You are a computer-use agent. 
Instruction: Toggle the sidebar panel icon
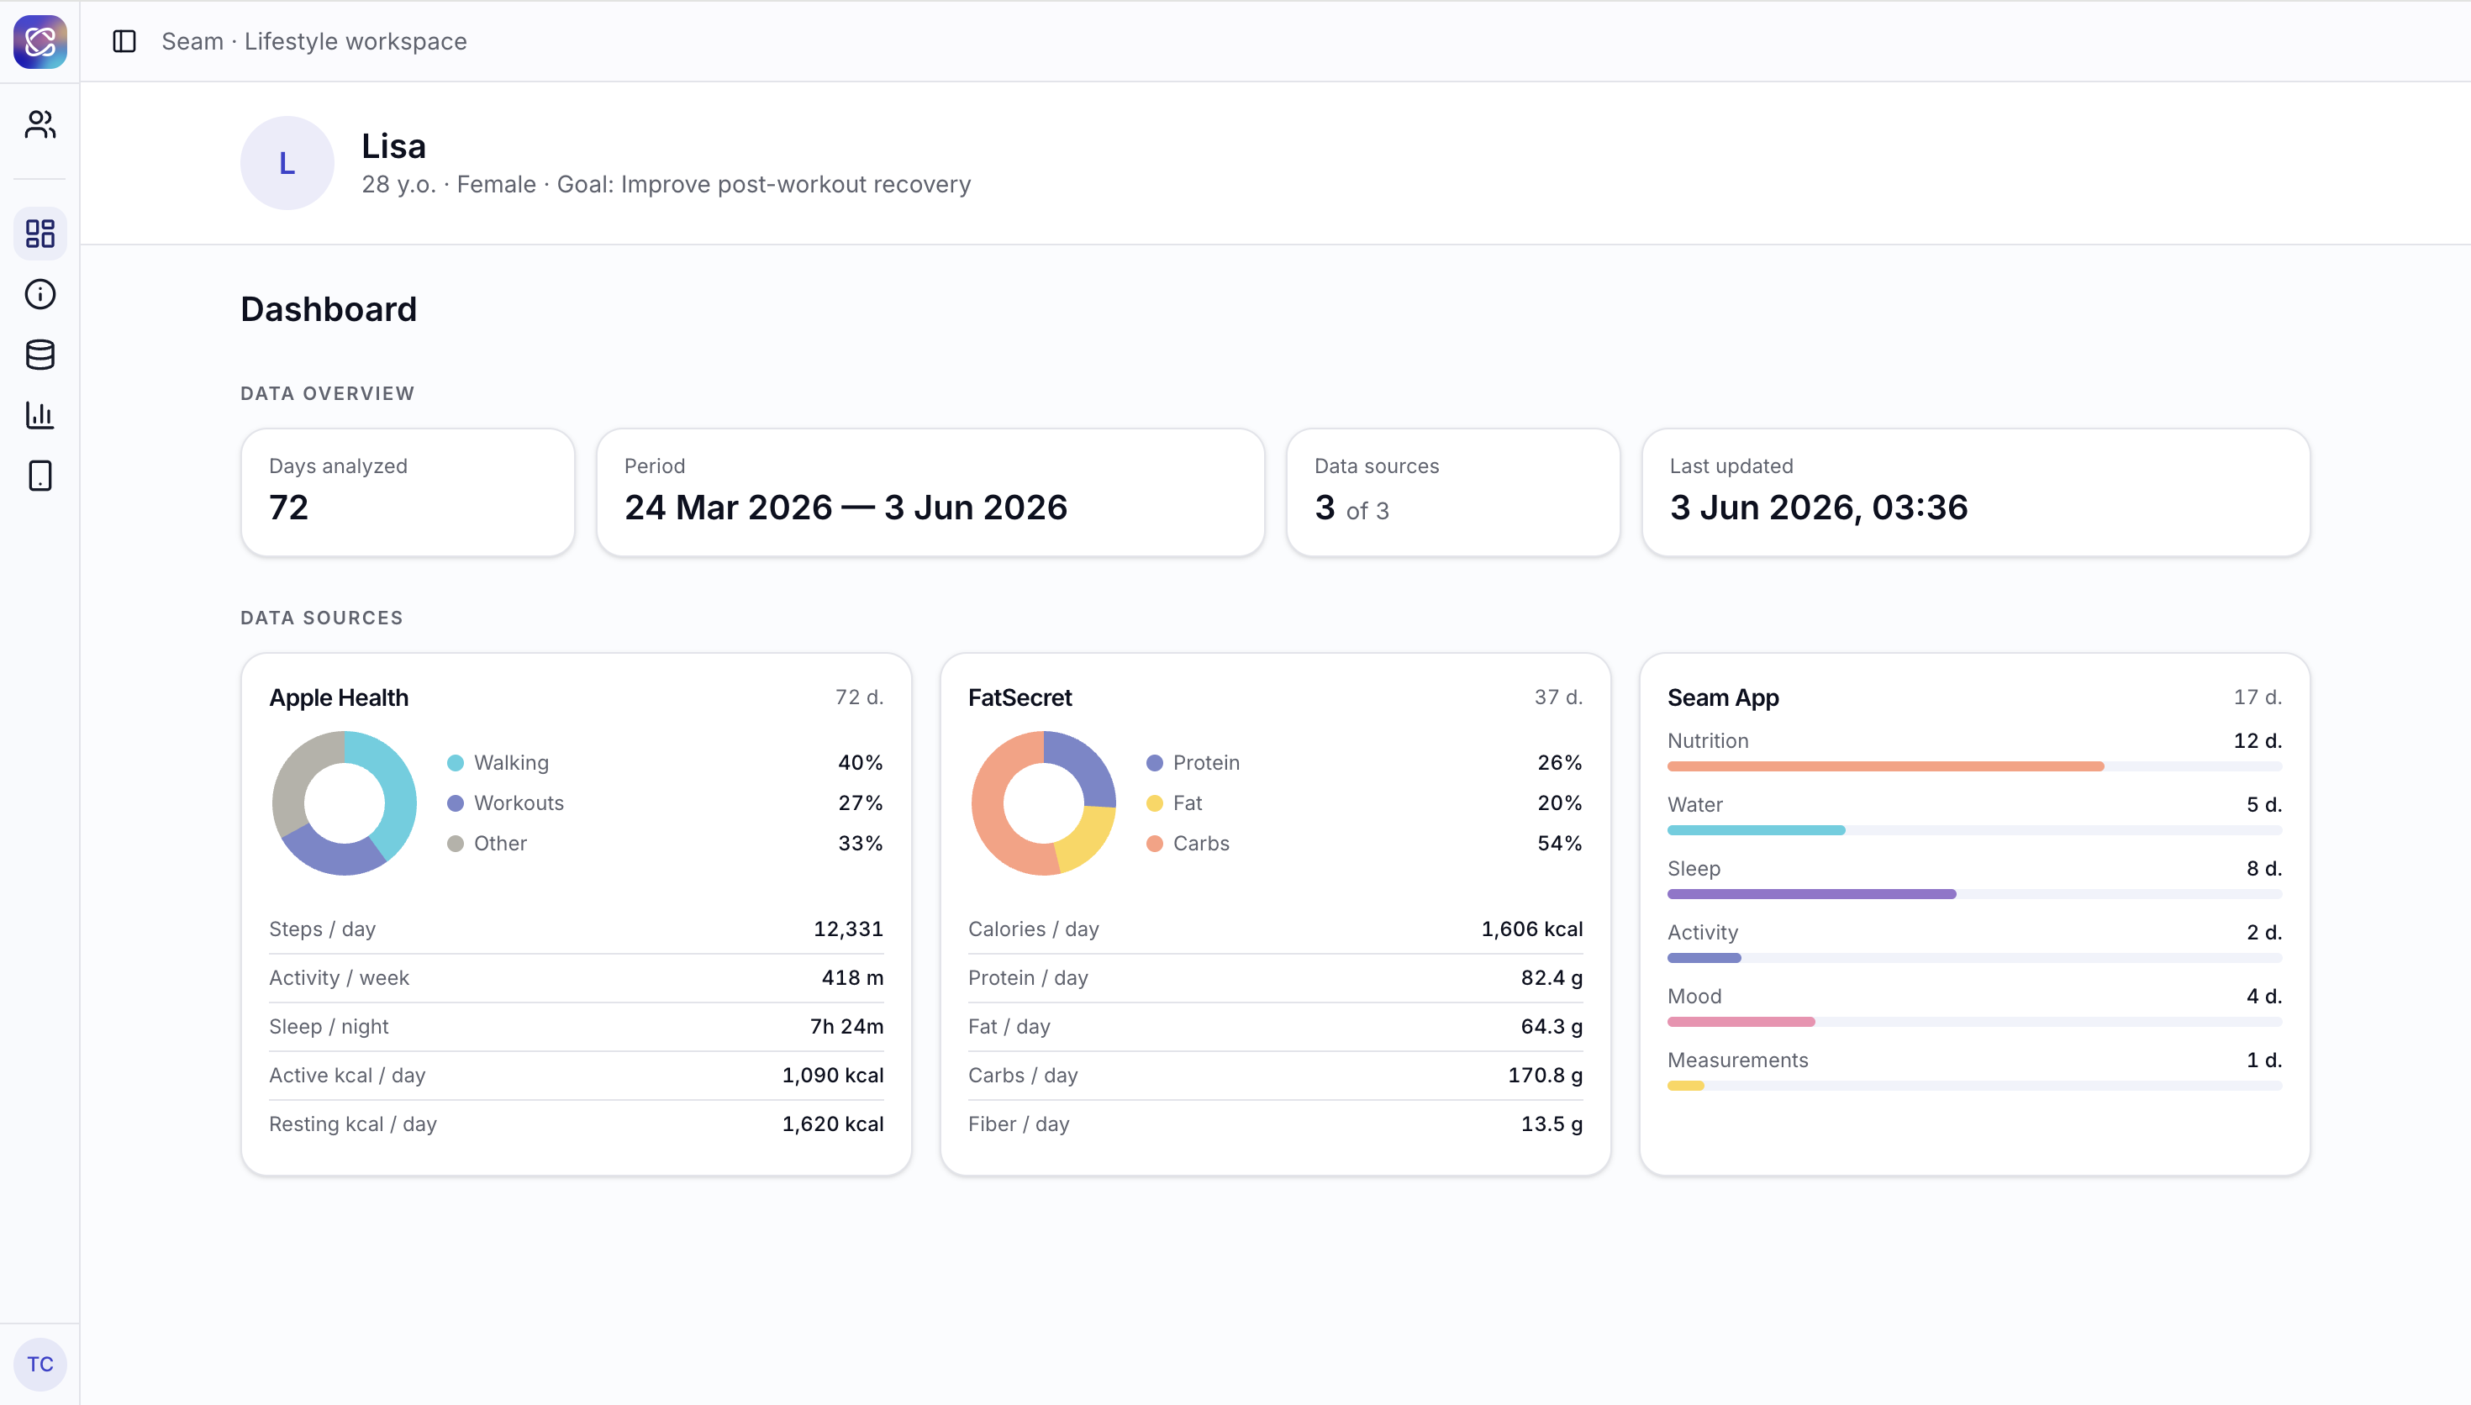coord(124,41)
